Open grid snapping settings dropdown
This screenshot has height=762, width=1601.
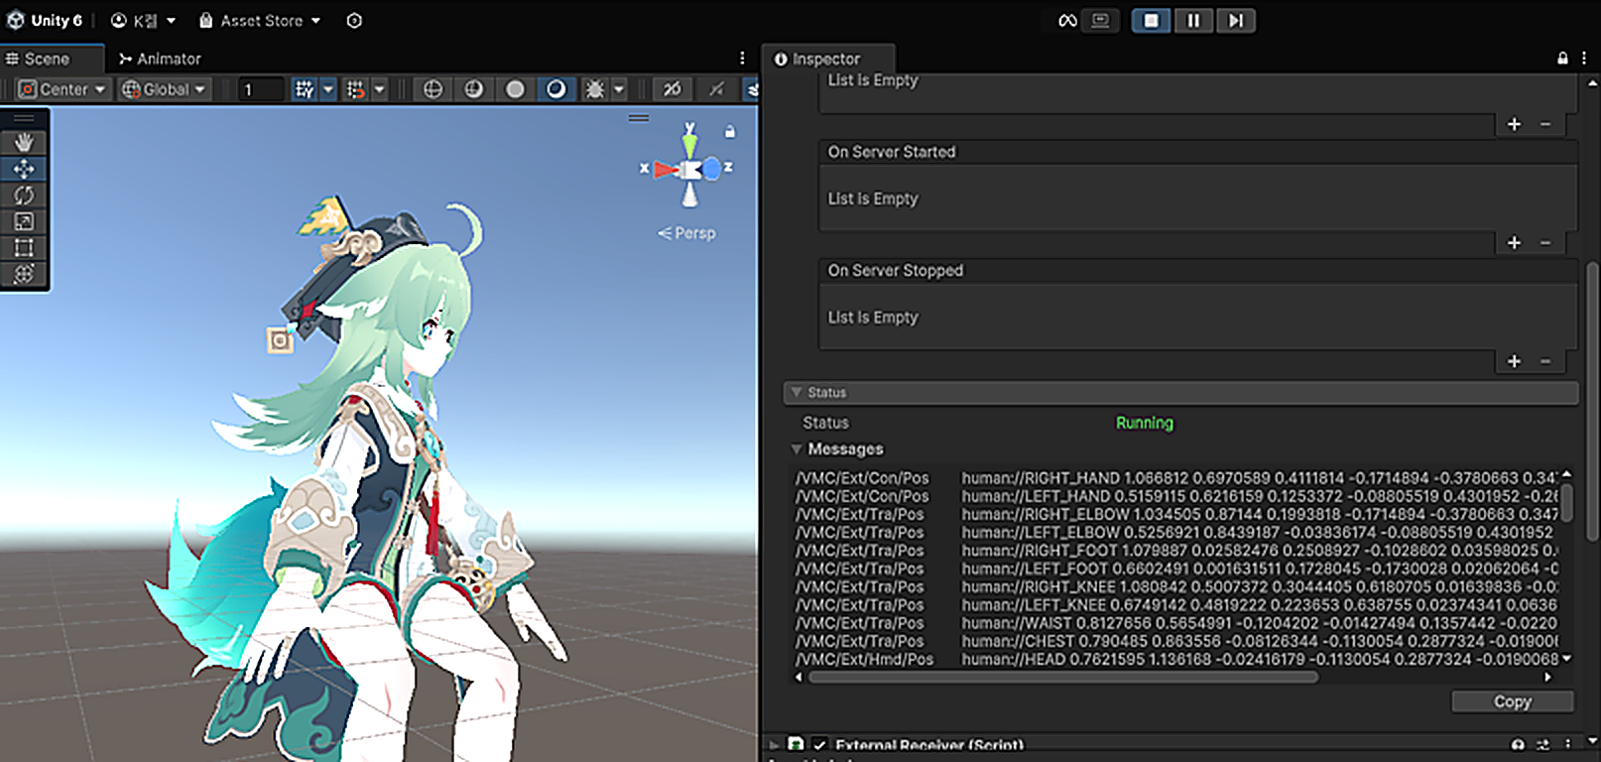click(379, 89)
